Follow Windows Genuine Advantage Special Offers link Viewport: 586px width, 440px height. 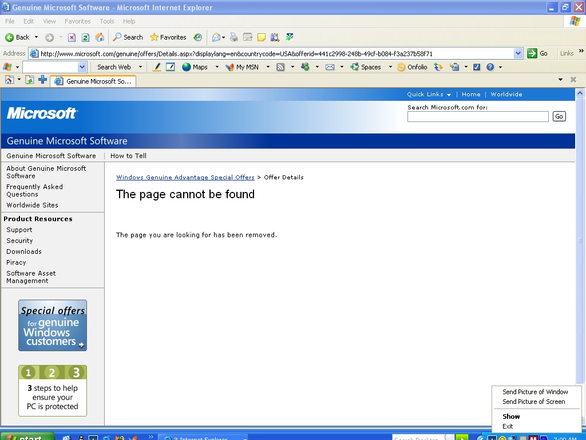(185, 178)
